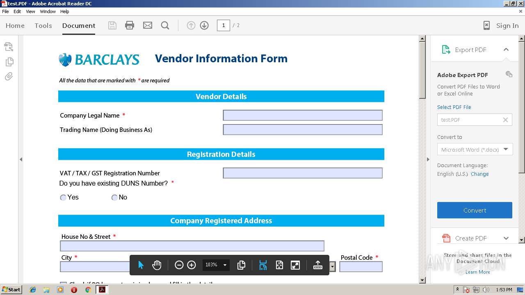Choose the Selection arrow tool
The width and height of the screenshot is (525, 295).
coord(141,265)
